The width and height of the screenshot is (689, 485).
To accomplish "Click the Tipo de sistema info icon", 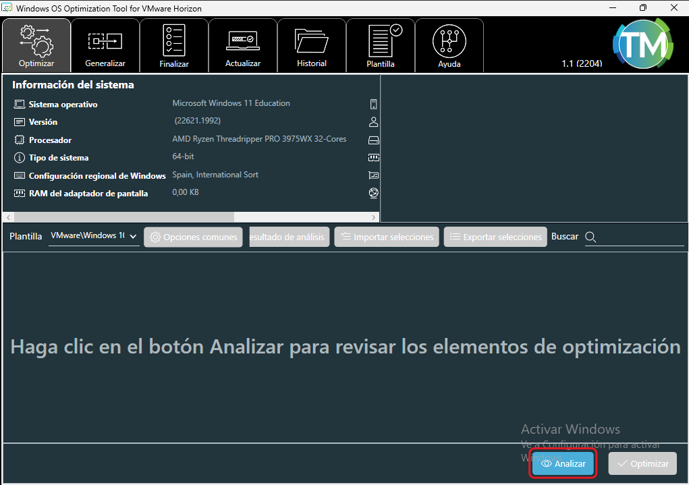I will pos(19,158).
